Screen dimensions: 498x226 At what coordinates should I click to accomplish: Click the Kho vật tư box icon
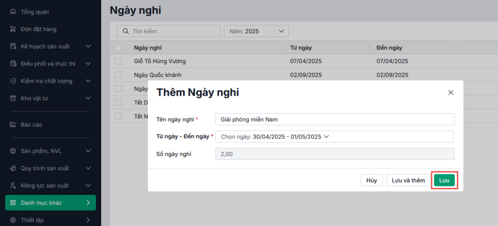click(x=13, y=98)
